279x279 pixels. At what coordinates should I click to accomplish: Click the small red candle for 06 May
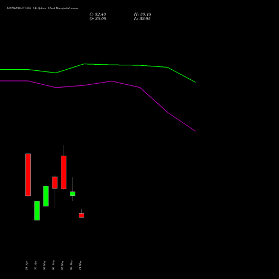click(55, 182)
